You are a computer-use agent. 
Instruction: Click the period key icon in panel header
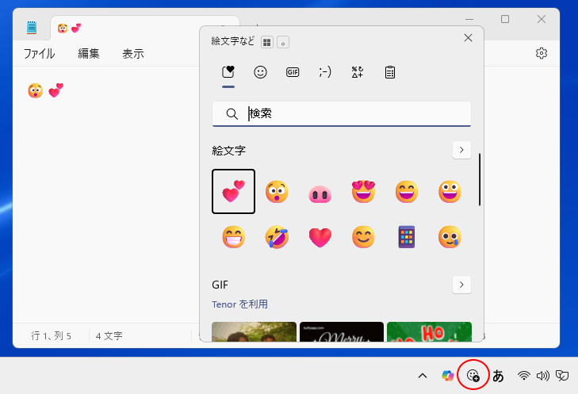283,42
